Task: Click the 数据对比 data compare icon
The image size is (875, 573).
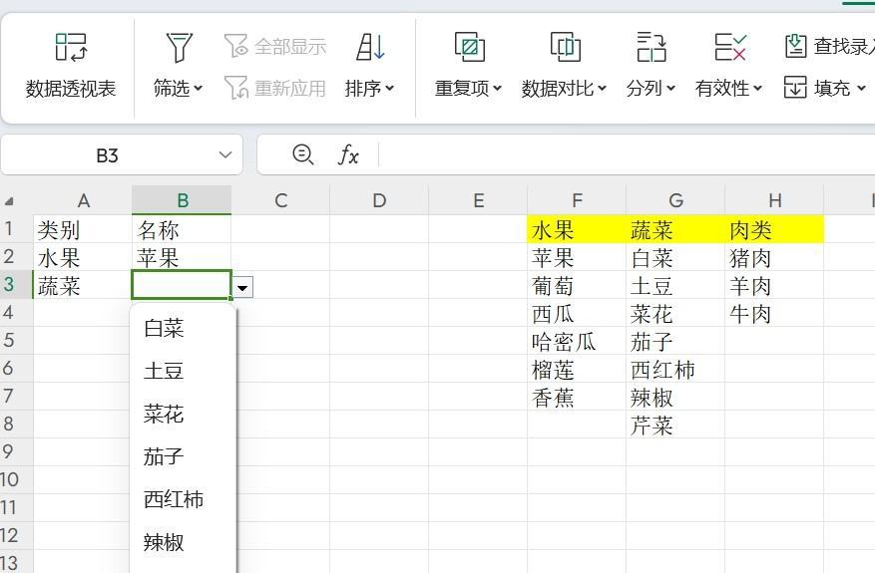Action: point(565,47)
